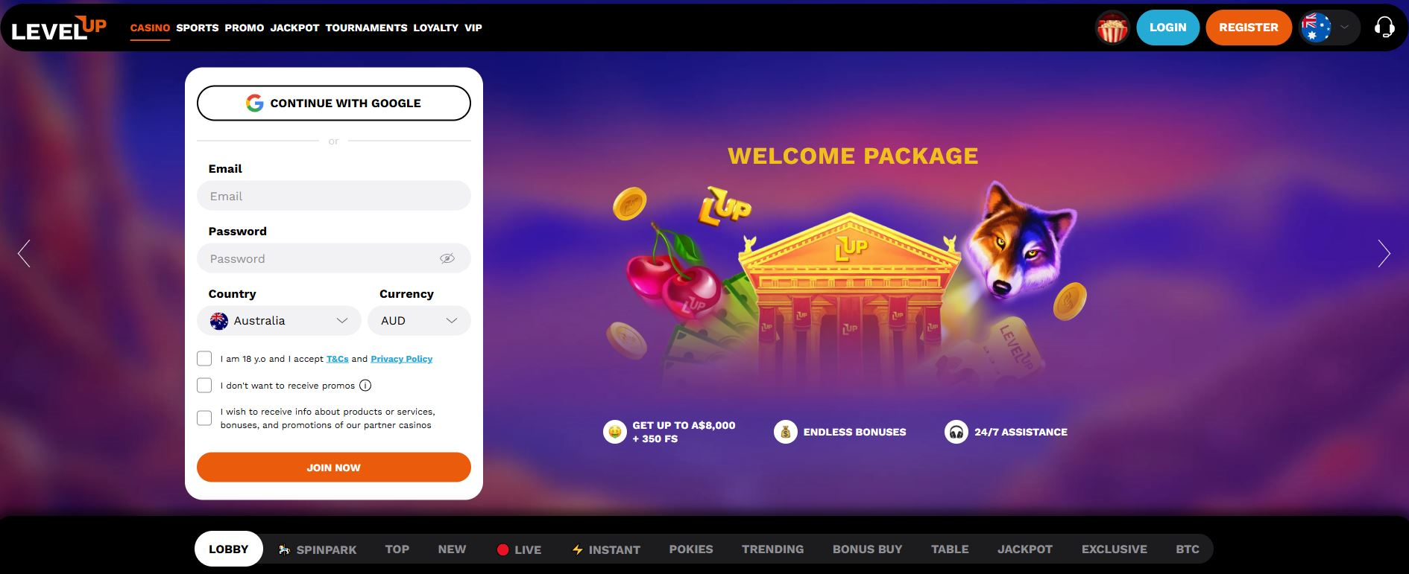Open the Tournaments menu item
The image size is (1409, 574).
point(366,28)
